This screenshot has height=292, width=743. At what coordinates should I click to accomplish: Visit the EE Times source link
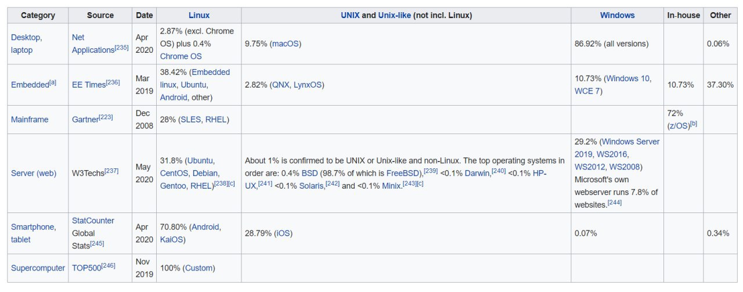click(x=88, y=85)
